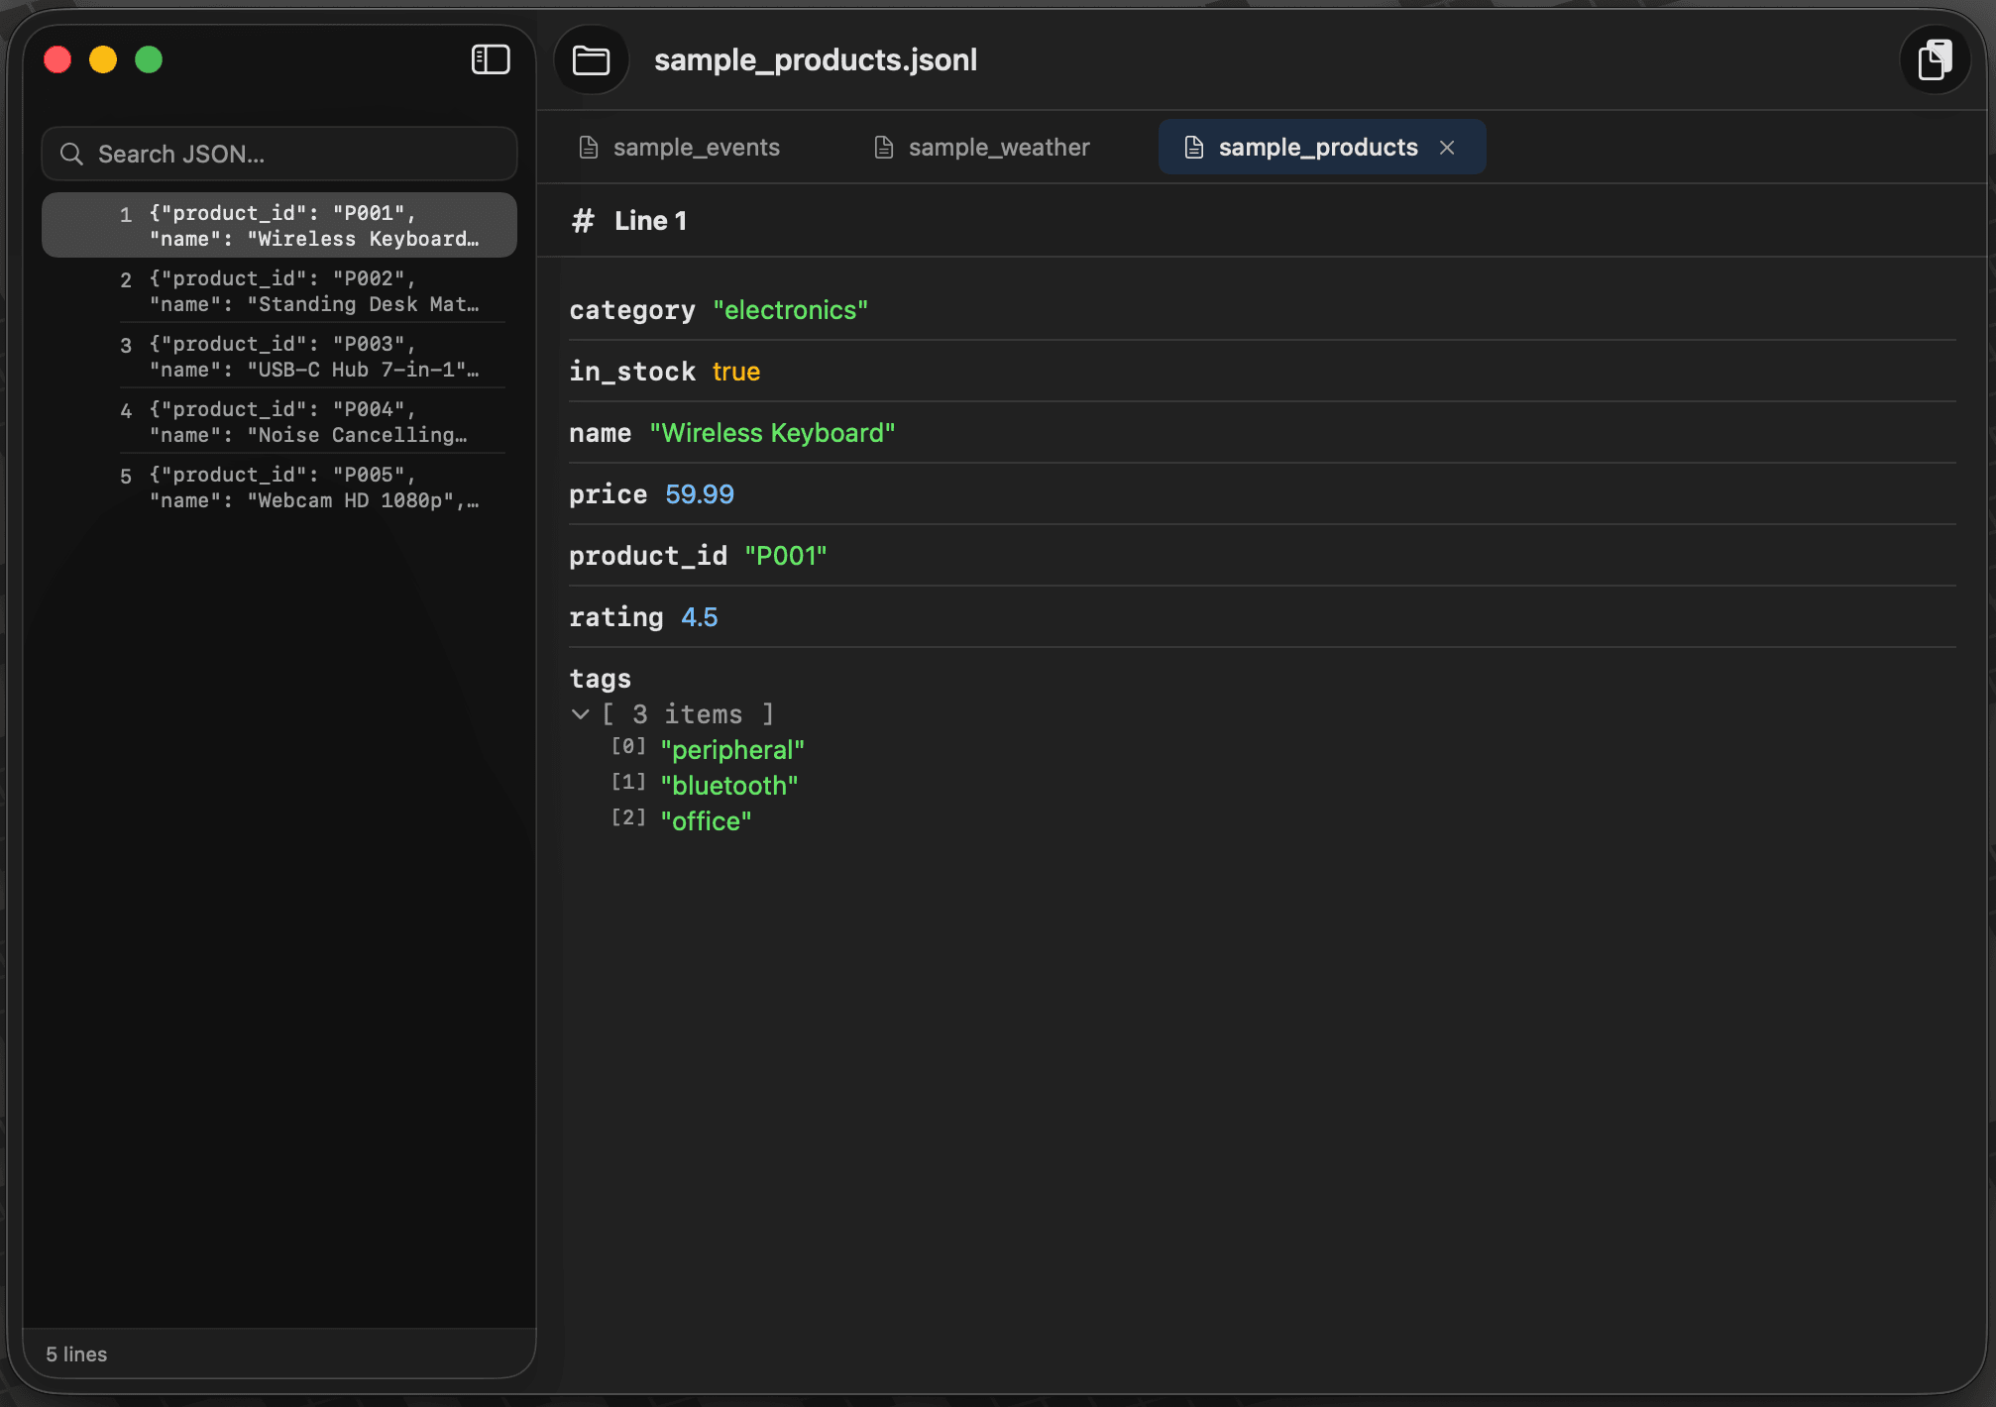Click the price key label
Screen dimensions: 1996x1407
608,494
